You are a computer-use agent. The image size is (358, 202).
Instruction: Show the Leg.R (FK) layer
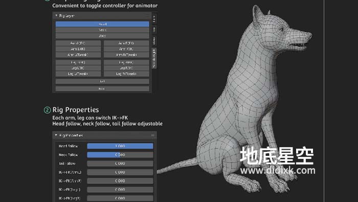click(126, 62)
